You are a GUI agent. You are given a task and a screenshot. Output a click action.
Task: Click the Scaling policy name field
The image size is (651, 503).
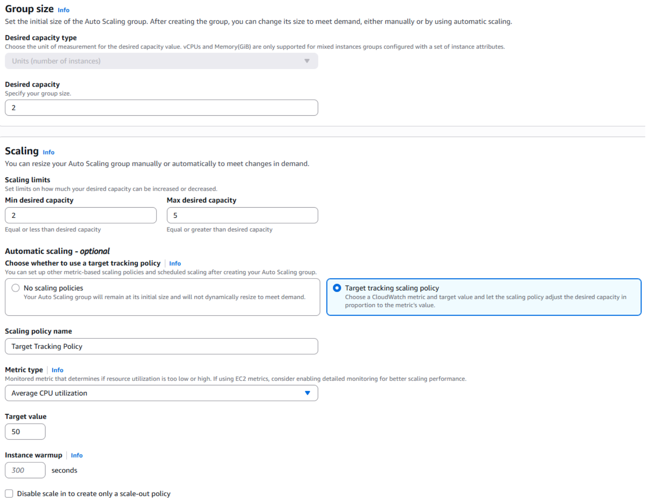[x=161, y=346]
